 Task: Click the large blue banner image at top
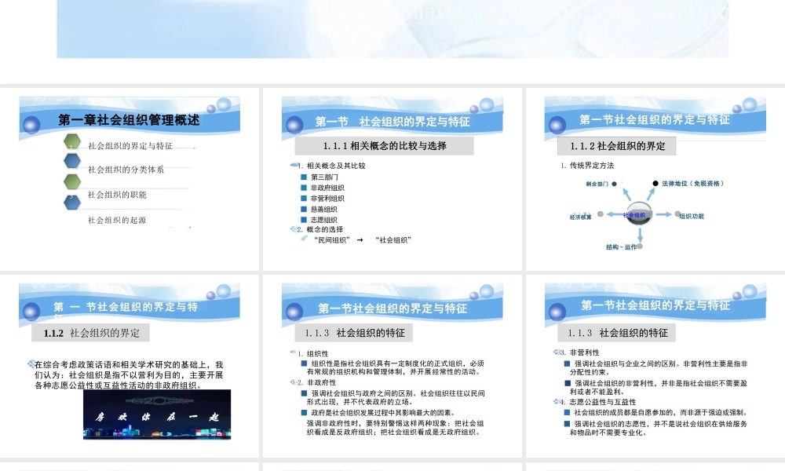tap(392, 29)
